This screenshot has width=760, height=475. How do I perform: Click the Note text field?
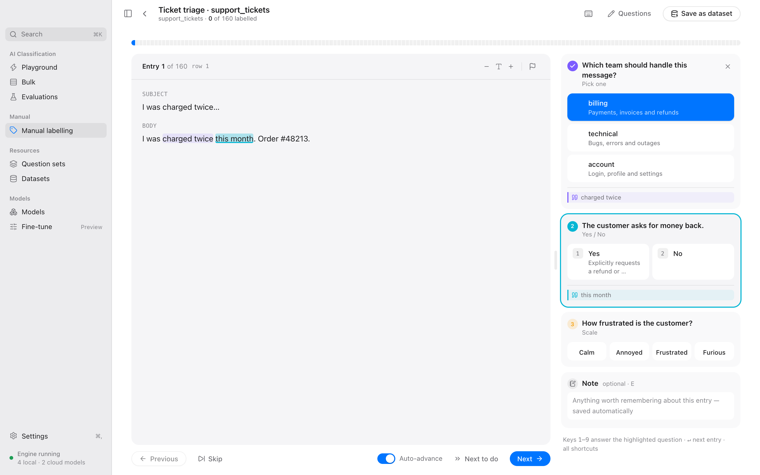(x=650, y=406)
